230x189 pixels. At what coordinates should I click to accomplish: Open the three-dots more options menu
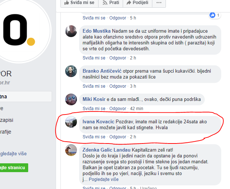[159, 3]
